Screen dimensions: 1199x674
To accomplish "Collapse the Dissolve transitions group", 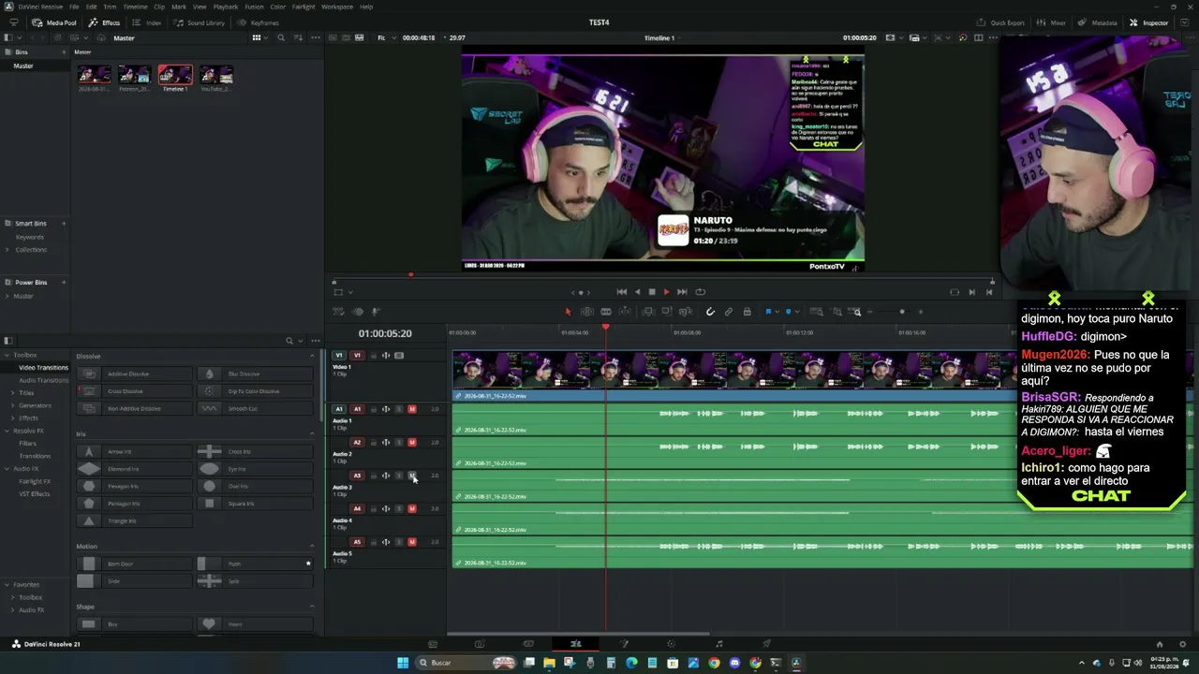I will tap(312, 357).
